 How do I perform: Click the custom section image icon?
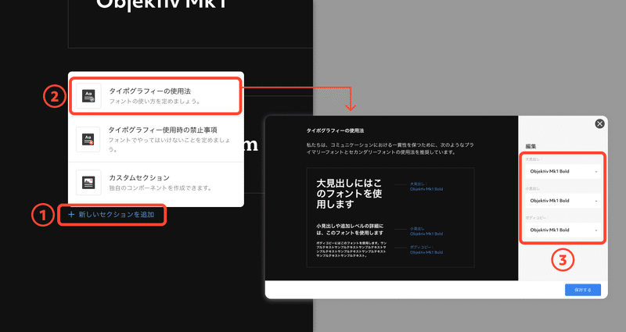coord(88,183)
